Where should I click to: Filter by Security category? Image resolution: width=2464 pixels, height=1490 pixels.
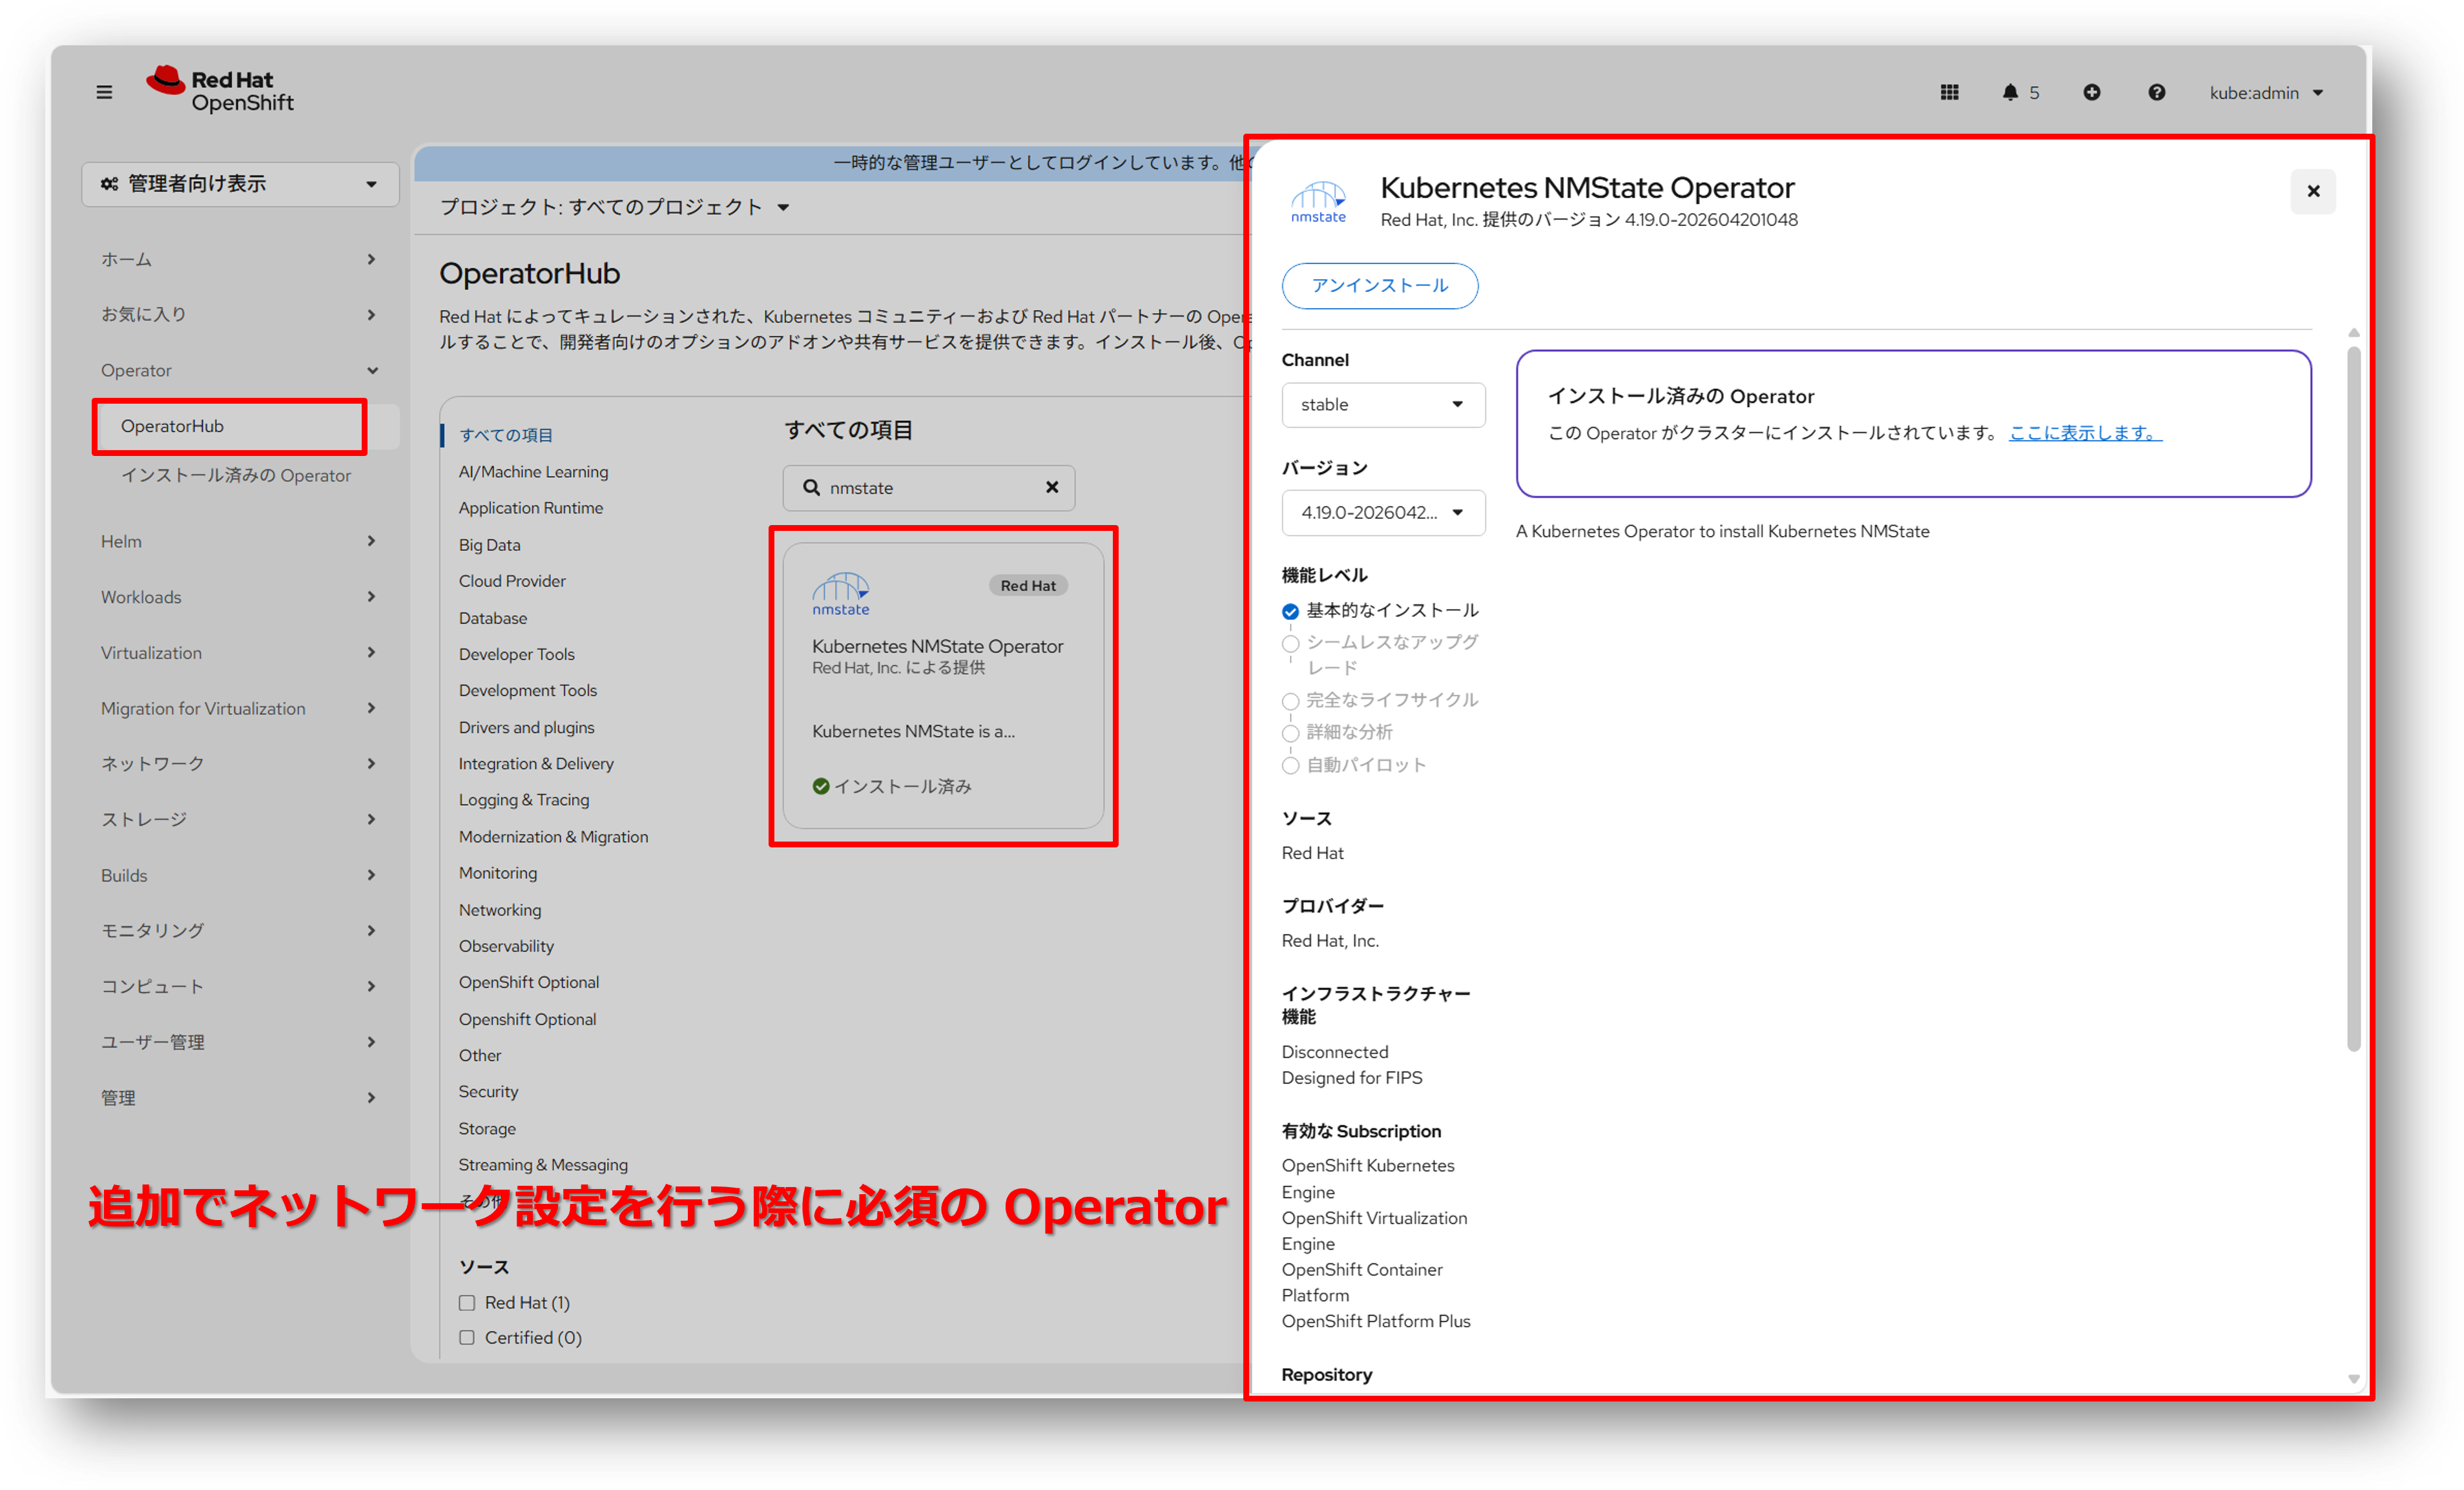[488, 1091]
